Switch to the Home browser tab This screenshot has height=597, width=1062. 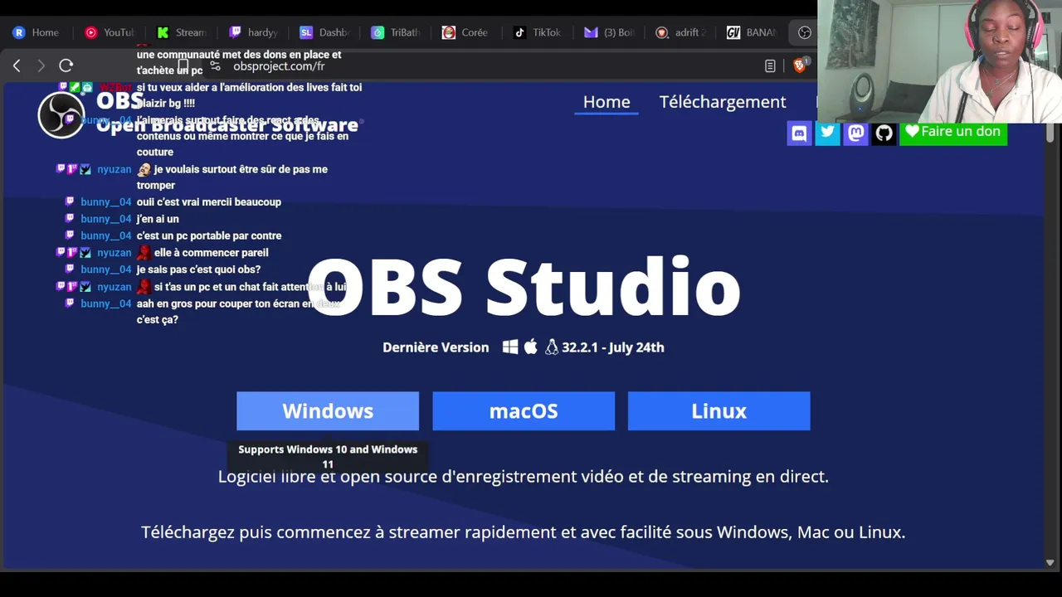37,32
